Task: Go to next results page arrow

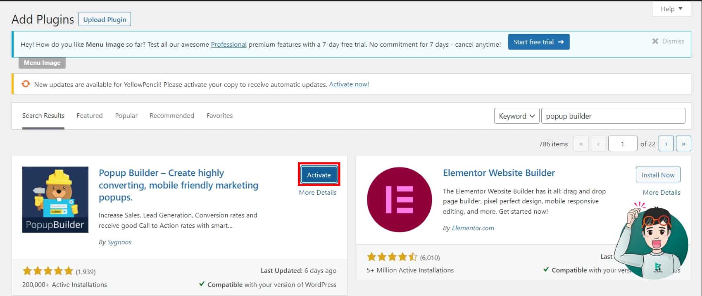Action: (x=666, y=143)
